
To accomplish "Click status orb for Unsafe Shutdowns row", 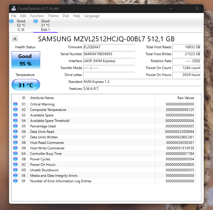I will point(15,170).
